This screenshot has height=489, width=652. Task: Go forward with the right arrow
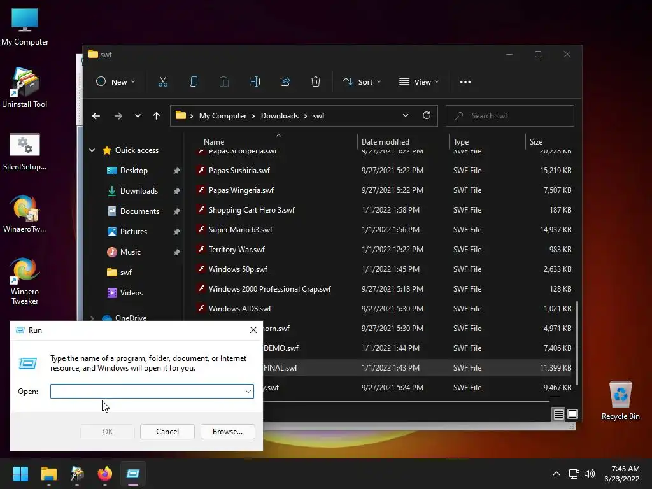(x=118, y=116)
